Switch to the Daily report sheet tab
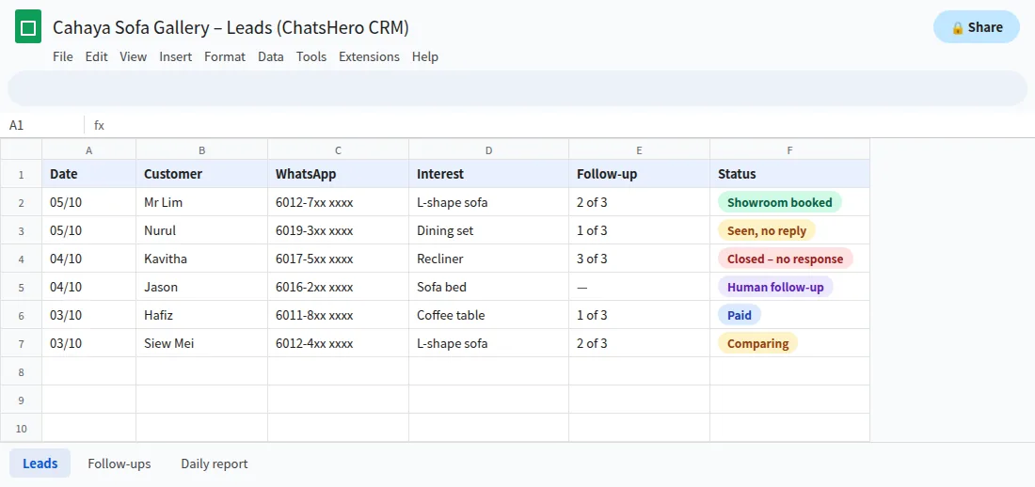This screenshot has height=487, width=1035. [215, 463]
